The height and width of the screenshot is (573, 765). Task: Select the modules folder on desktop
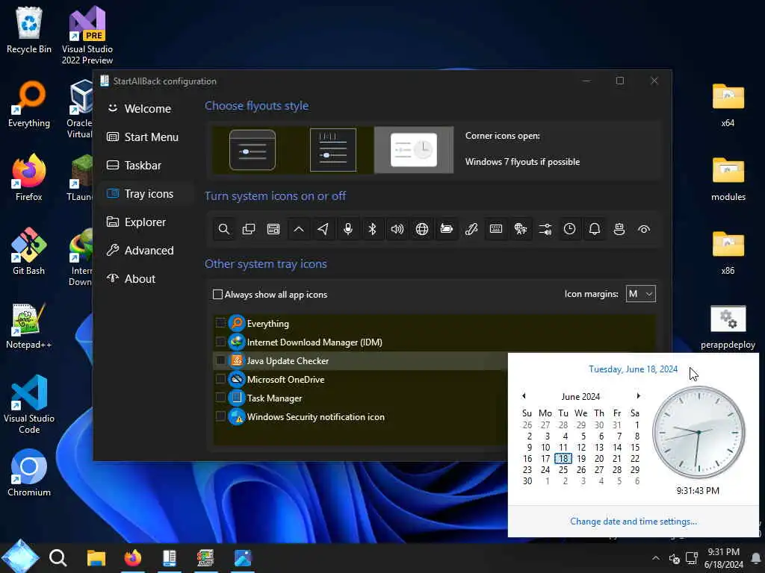tap(728, 179)
